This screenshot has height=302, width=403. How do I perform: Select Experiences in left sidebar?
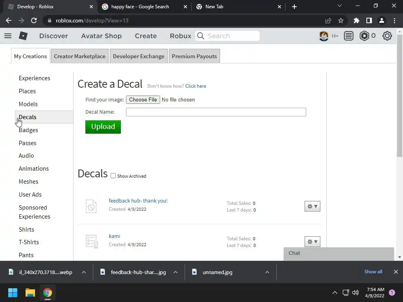[x=35, y=78]
